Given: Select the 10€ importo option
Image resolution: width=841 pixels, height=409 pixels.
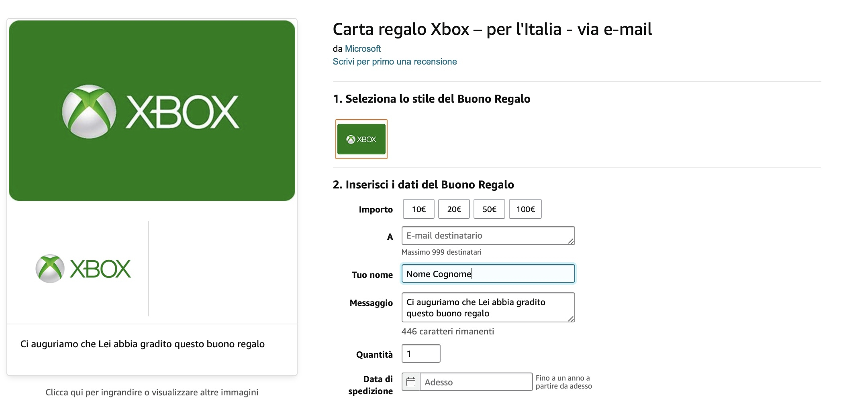Looking at the screenshot, I should pos(418,209).
